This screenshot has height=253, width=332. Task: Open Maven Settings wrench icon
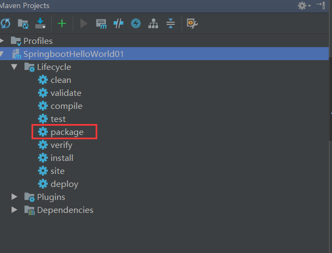192,23
